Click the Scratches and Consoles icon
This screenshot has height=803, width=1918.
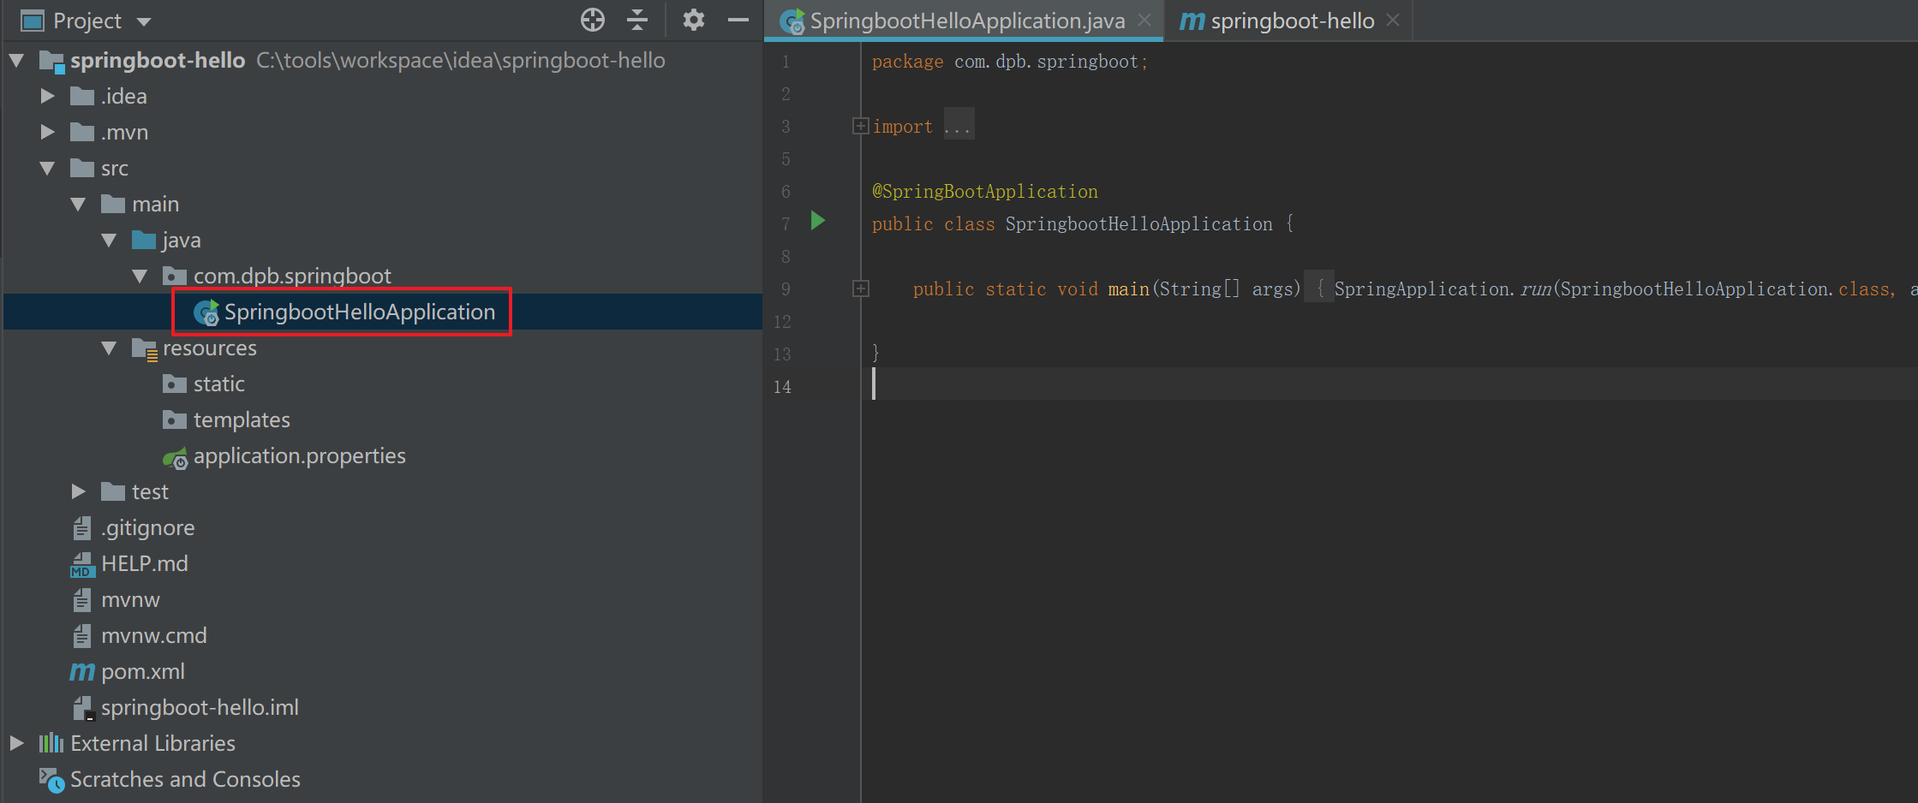51,780
